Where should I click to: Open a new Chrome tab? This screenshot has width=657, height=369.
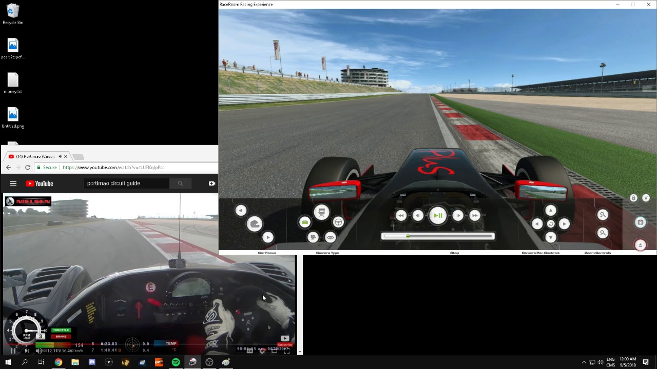78,156
